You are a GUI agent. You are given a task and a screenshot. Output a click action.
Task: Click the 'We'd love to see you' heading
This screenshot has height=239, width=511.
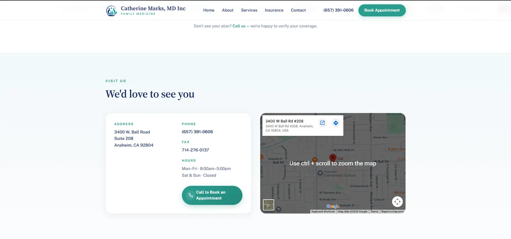(x=150, y=94)
